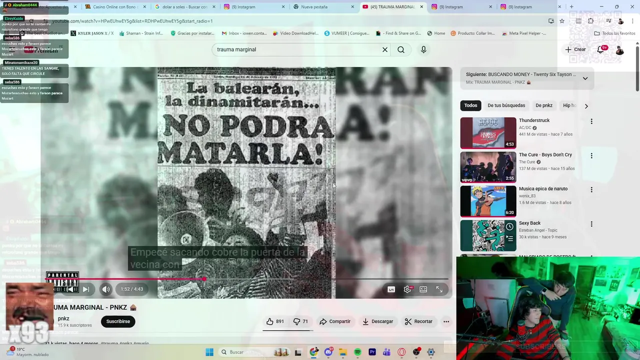This screenshot has height=360, width=640.
Task: Mute the video with the speaker icon
Action: pos(106,289)
